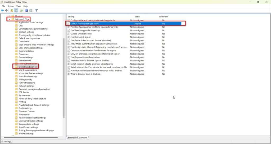271x144 pixels.
Task: Open the Help menu
Action: [25, 6]
